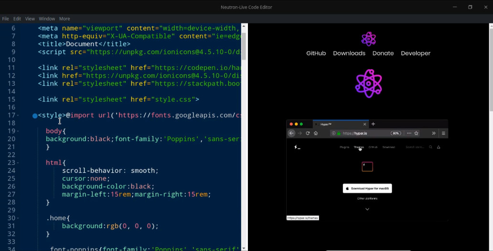Click 'Download Hyper for macOS' button in screenshot
Viewport: 493px width, 251px height.
pos(367,188)
